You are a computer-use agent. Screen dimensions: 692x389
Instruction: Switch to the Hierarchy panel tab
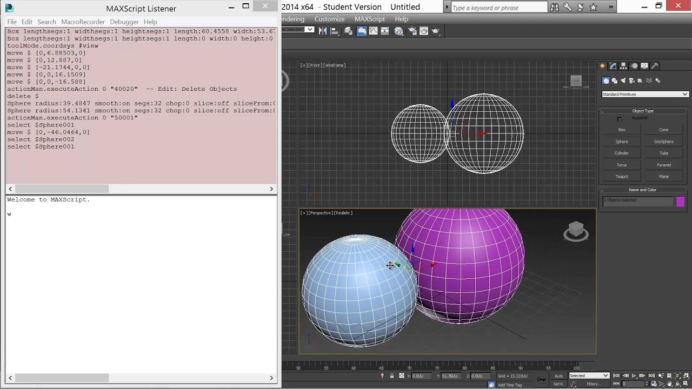click(x=623, y=66)
